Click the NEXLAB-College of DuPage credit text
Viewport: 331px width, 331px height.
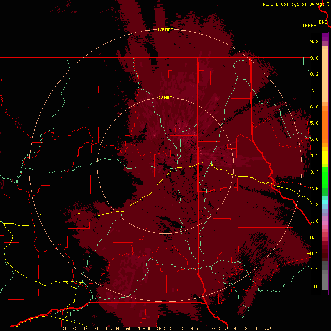pyautogui.click(x=293, y=4)
